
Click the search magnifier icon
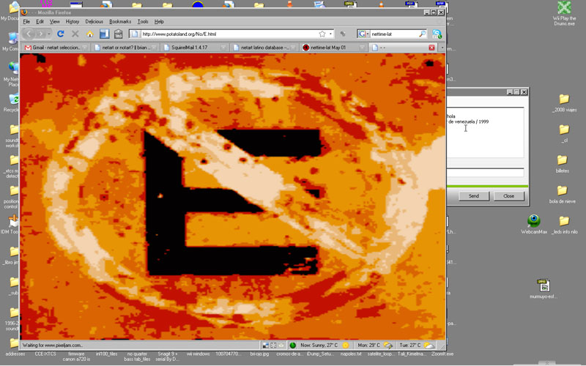click(422, 34)
